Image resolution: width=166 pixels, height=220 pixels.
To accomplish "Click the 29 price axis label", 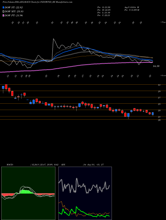I will click(159, 91).
